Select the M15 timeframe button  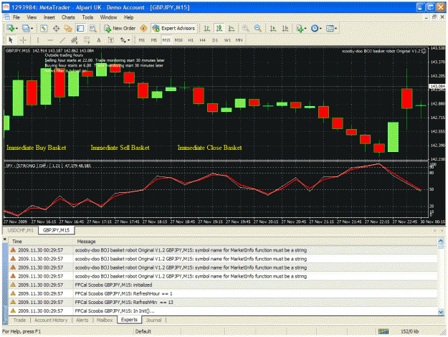click(166, 40)
